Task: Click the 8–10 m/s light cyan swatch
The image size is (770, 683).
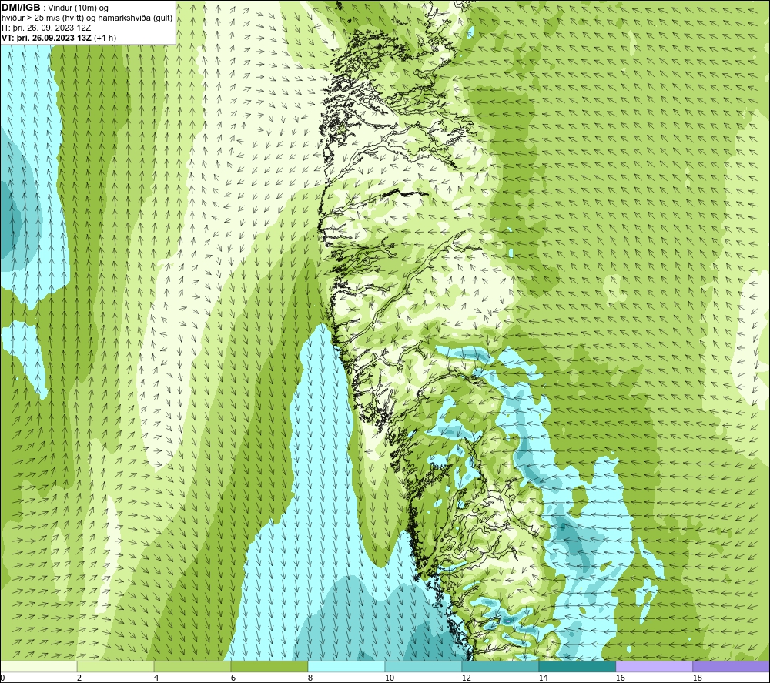Action: click(346, 666)
